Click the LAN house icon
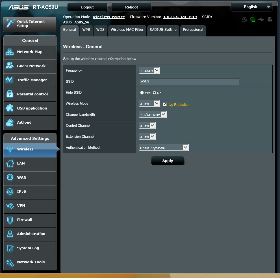Viewport: 280px width, 278px height. pyautogui.click(x=10, y=163)
